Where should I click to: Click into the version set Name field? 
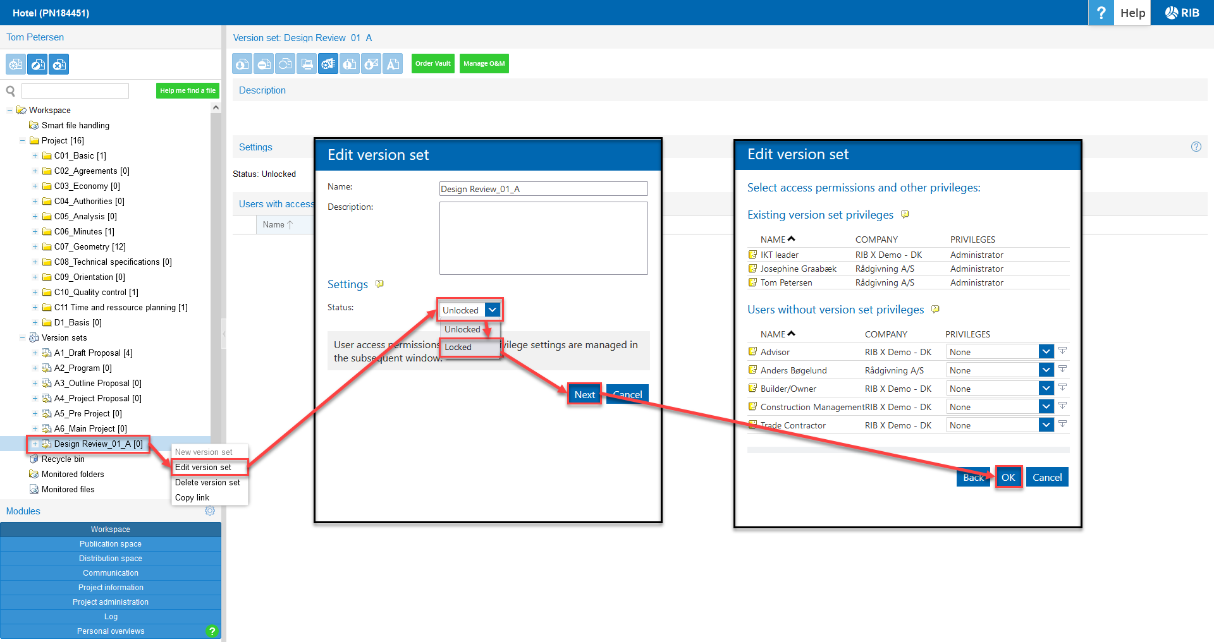543,189
